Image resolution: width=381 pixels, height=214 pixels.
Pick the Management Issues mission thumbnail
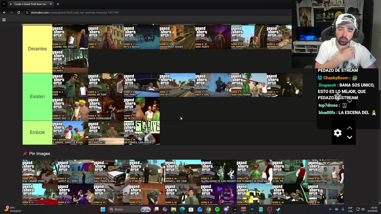[177, 37]
